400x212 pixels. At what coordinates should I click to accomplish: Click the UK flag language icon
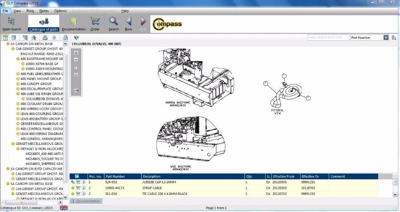coord(64,208)
